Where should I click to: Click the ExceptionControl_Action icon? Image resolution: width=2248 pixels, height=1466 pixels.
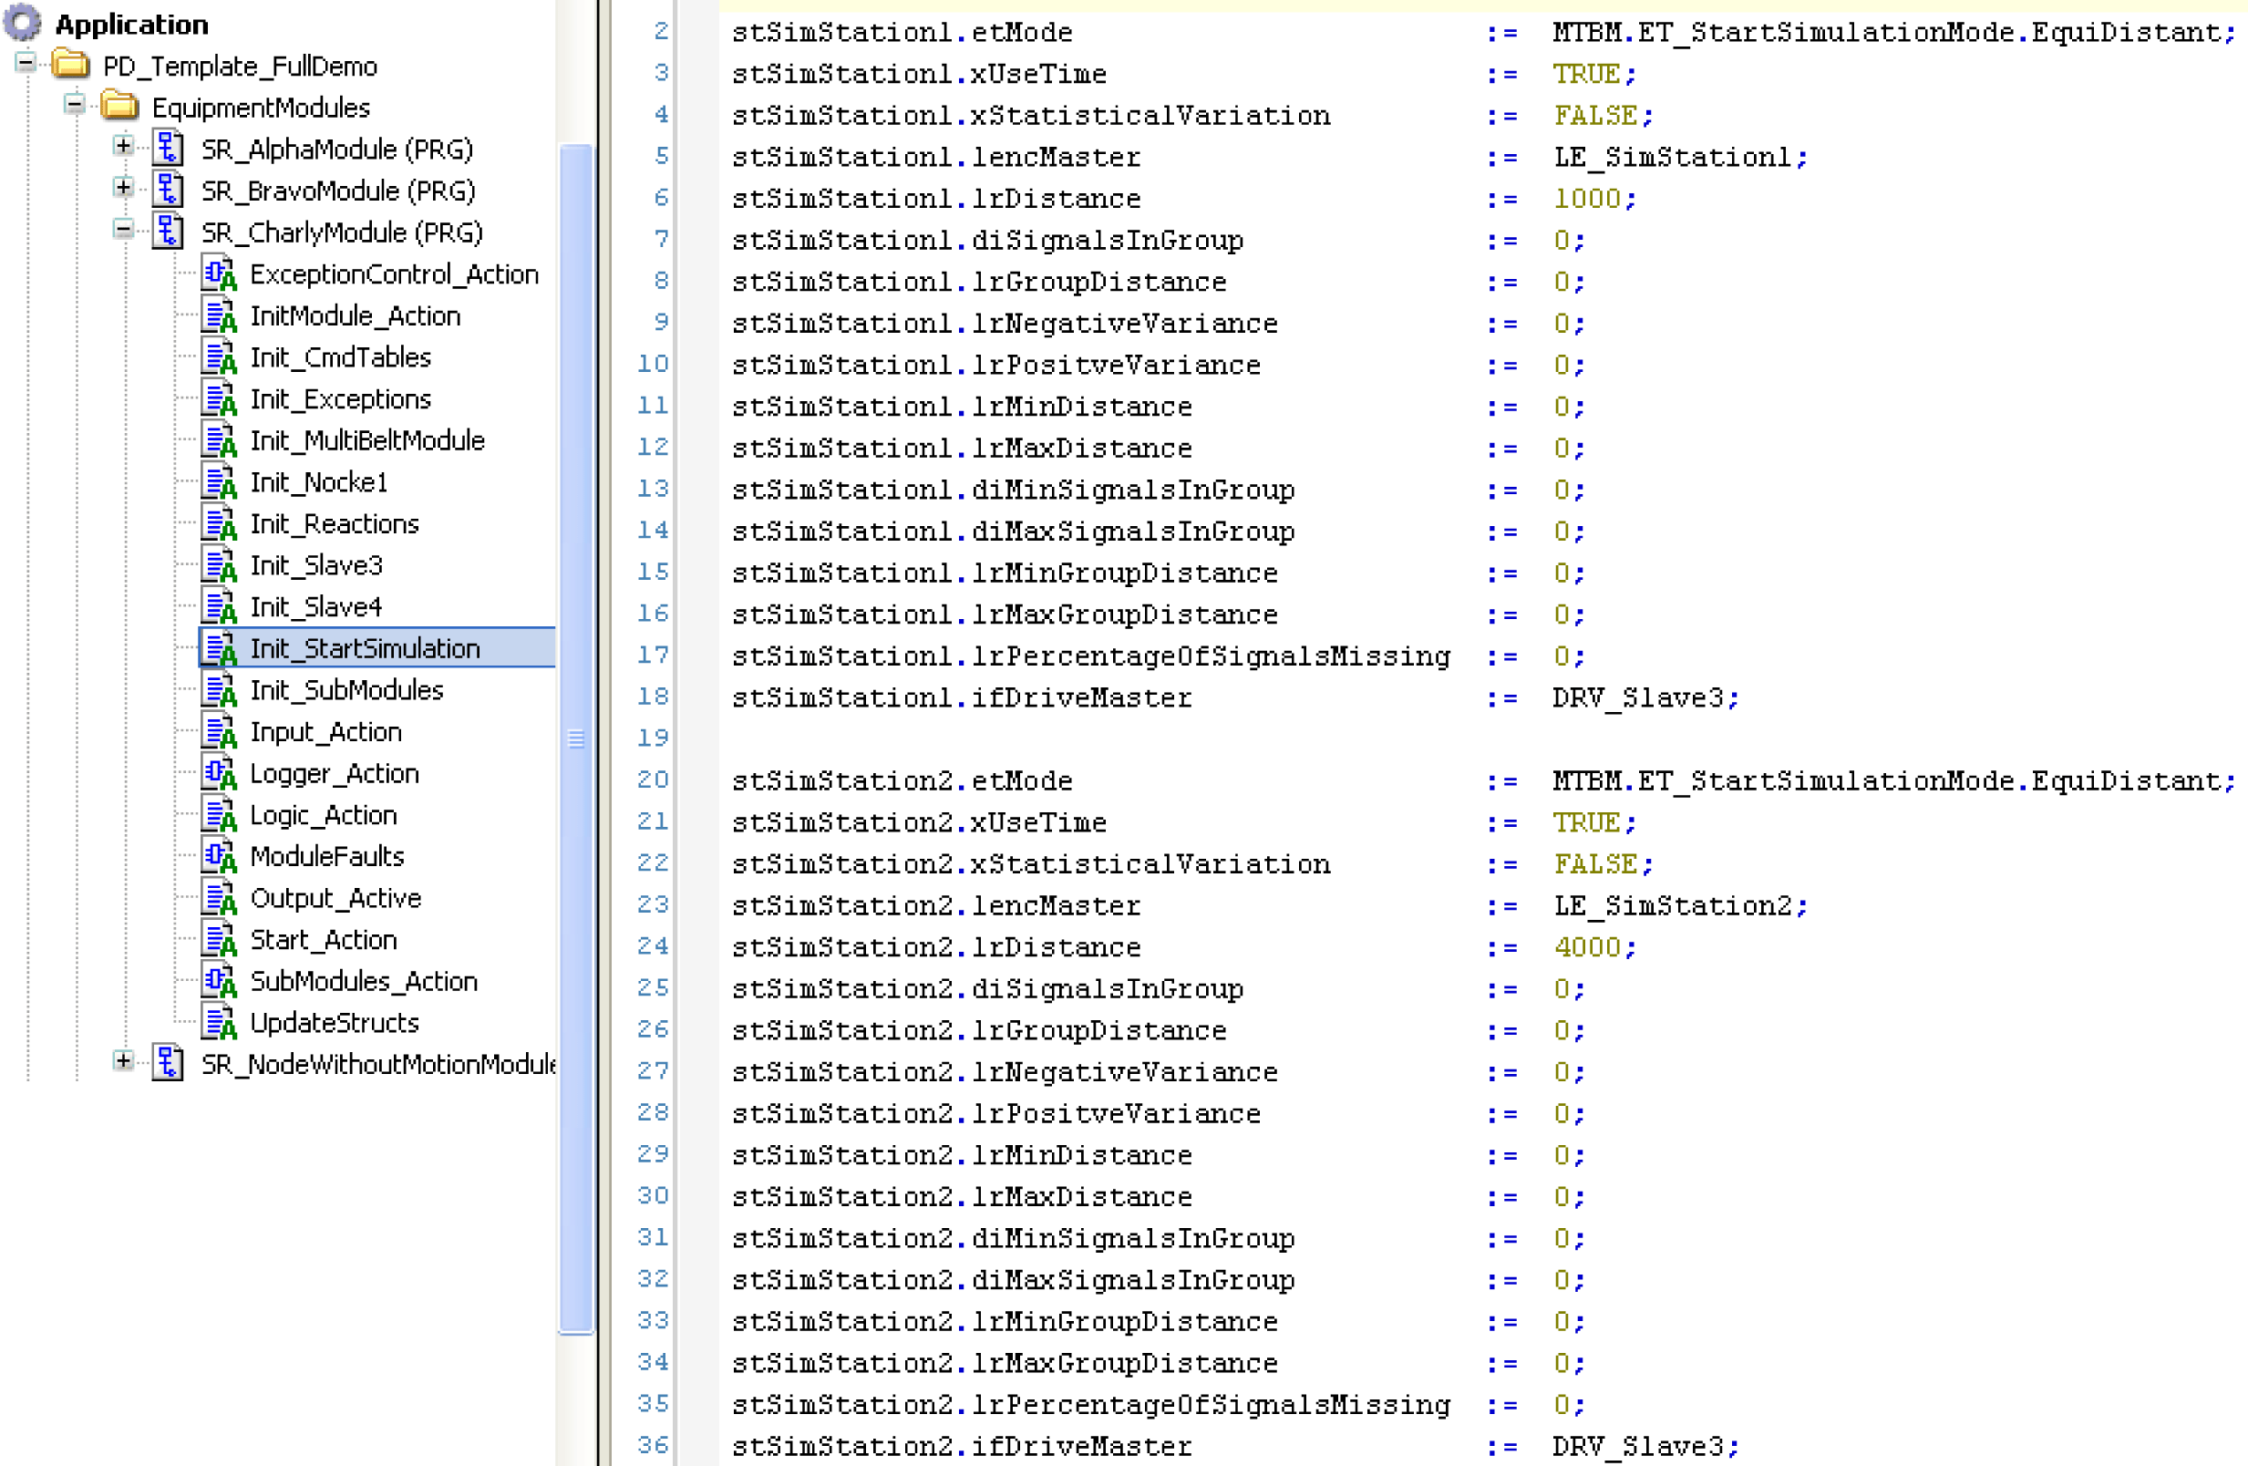[x=219, y=274]
